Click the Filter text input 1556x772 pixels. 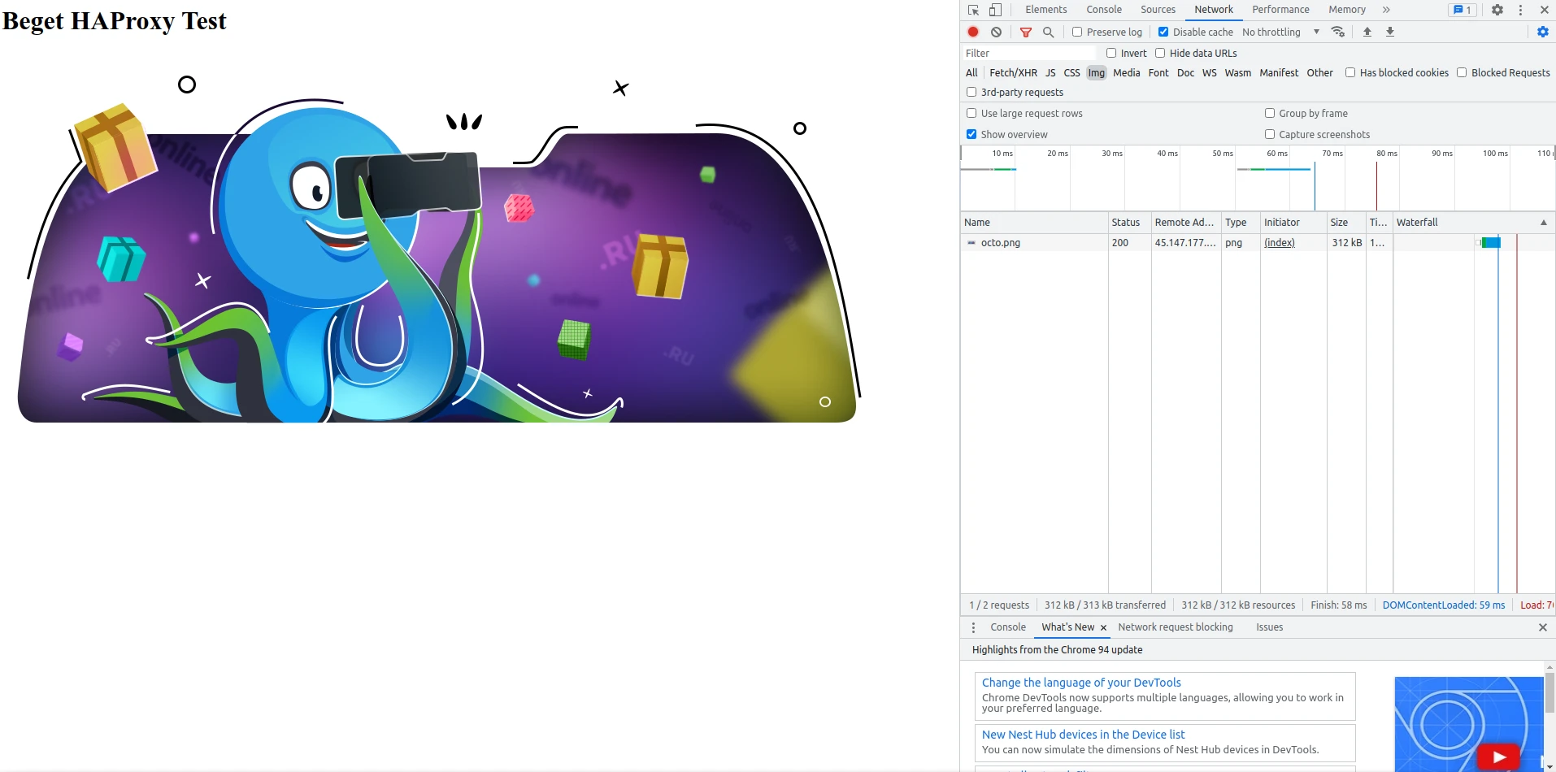point(1028,53)
